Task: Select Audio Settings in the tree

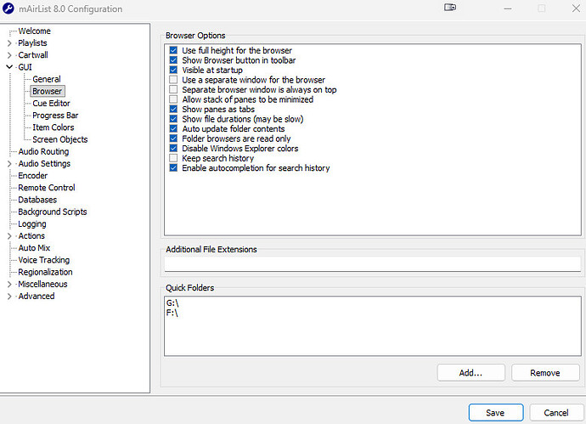Action: 44,163
